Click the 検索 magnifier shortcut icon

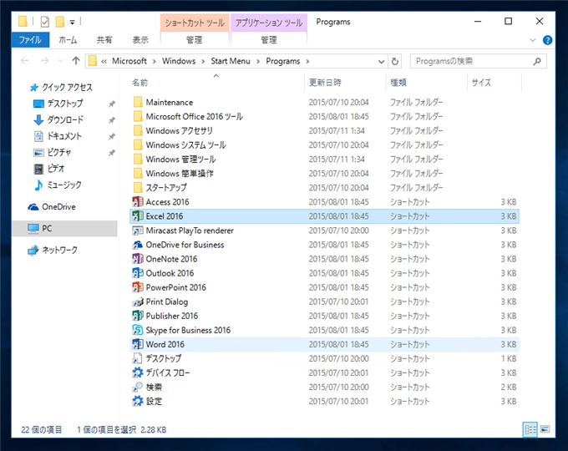(138, 387)
